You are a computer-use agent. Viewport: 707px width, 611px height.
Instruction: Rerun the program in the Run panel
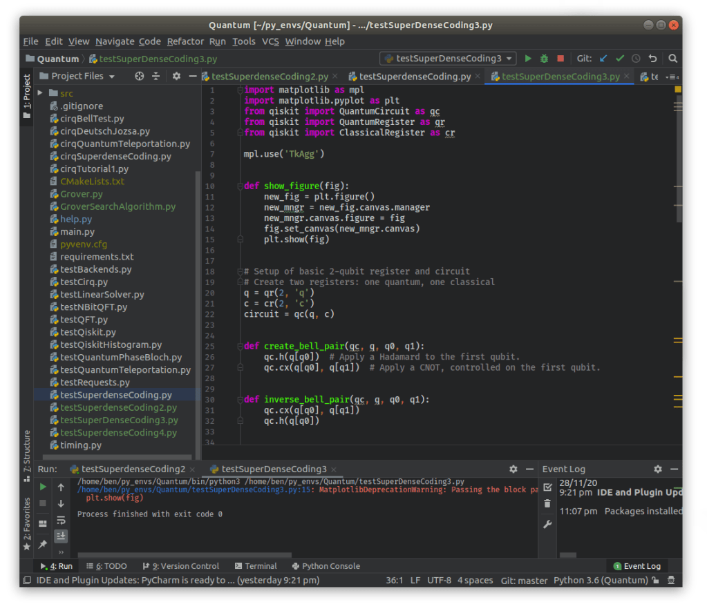tap(42, 486)
